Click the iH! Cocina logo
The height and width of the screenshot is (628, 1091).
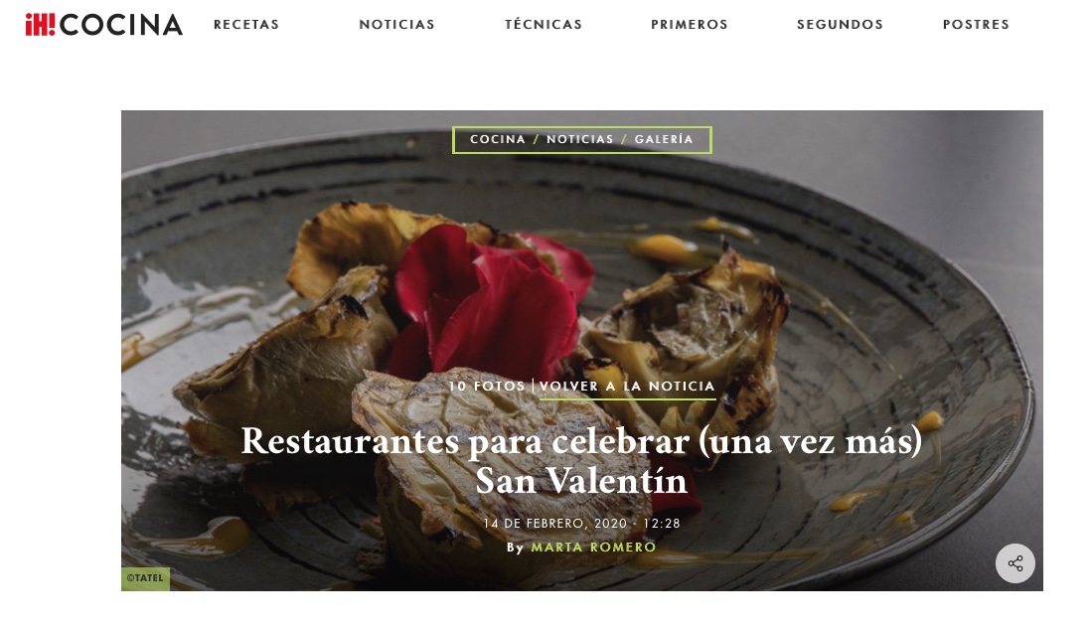pyautogui.click(x=103, y=25)
